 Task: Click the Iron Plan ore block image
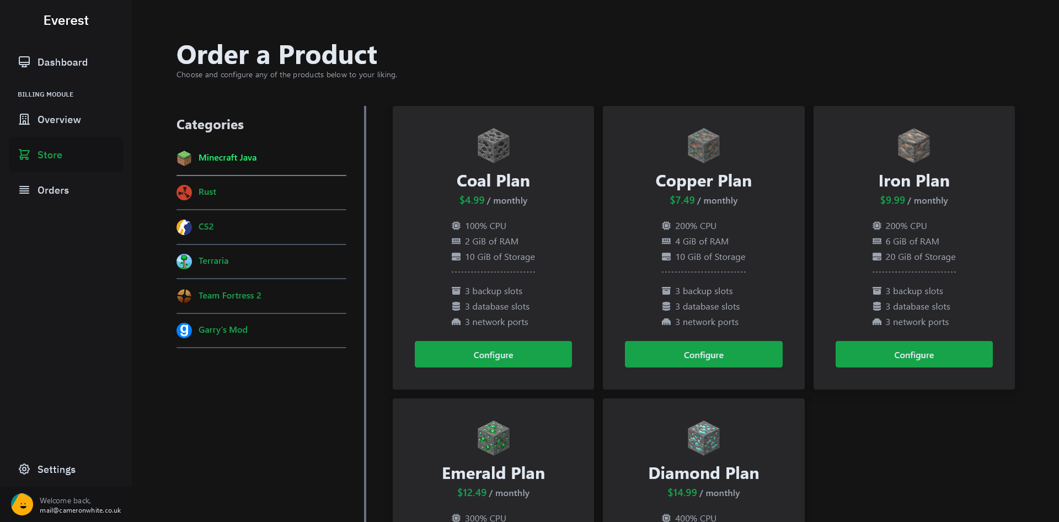coord(914,146)
